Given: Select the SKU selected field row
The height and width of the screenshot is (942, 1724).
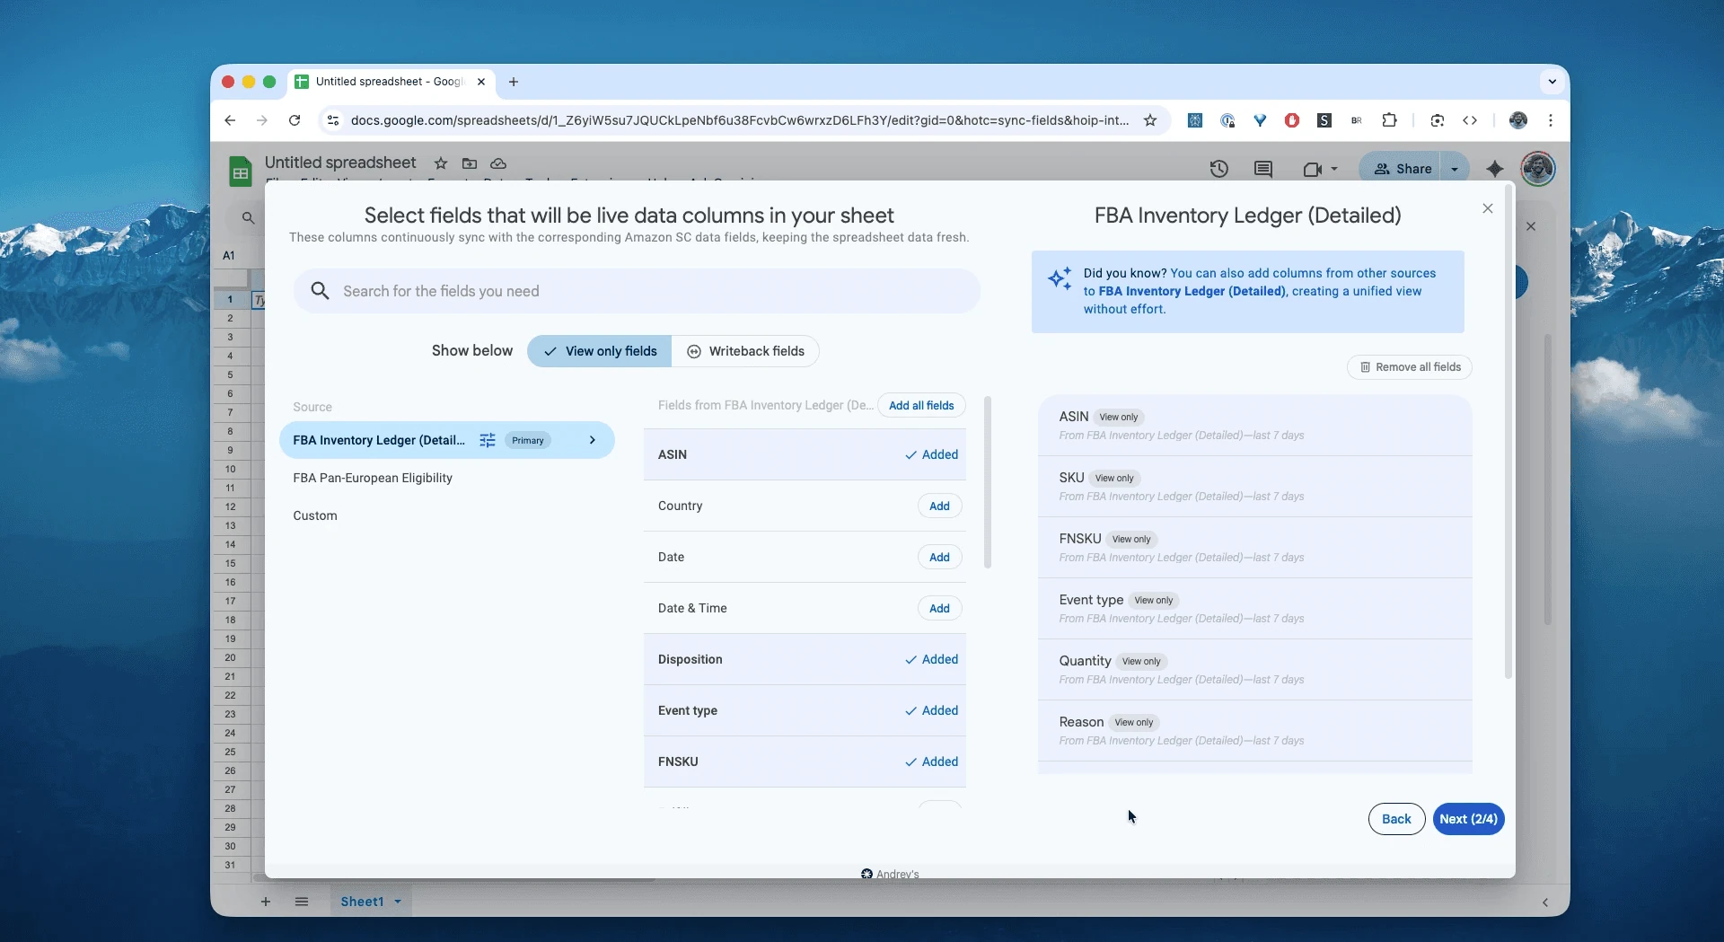Looking at the screenshot, I should pyautogui.click(x=1254, y=486).
